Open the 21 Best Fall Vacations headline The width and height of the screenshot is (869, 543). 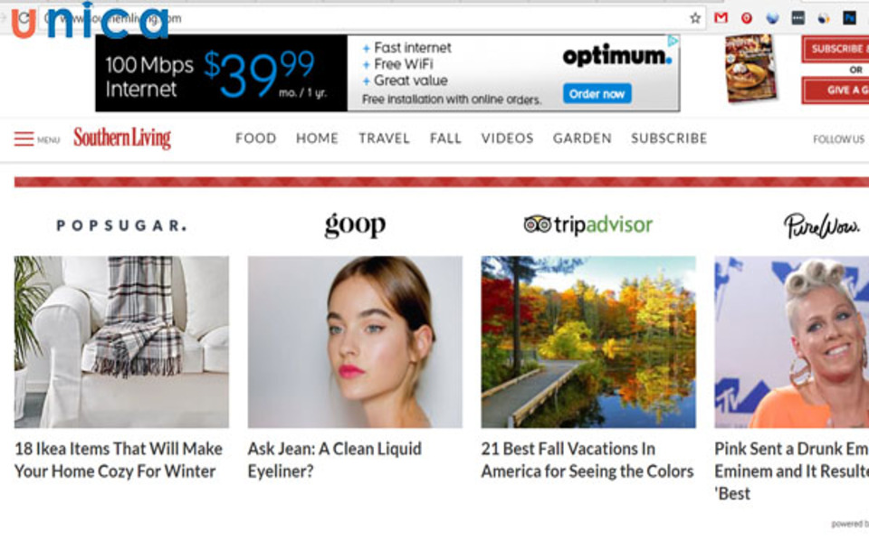[x=587, y=460]
